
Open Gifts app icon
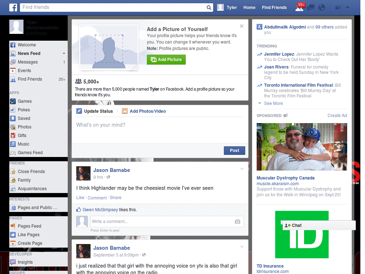[13, 136]
